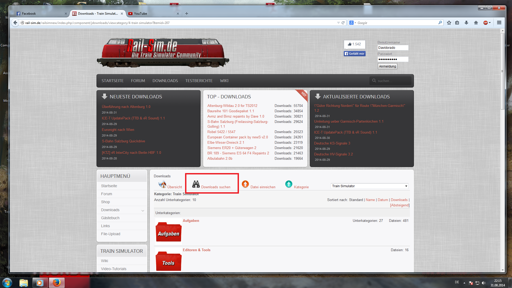The height and width of the screenshot is (288, 512).
Task: Show hidden tray icons arrow
Action: 464,283
